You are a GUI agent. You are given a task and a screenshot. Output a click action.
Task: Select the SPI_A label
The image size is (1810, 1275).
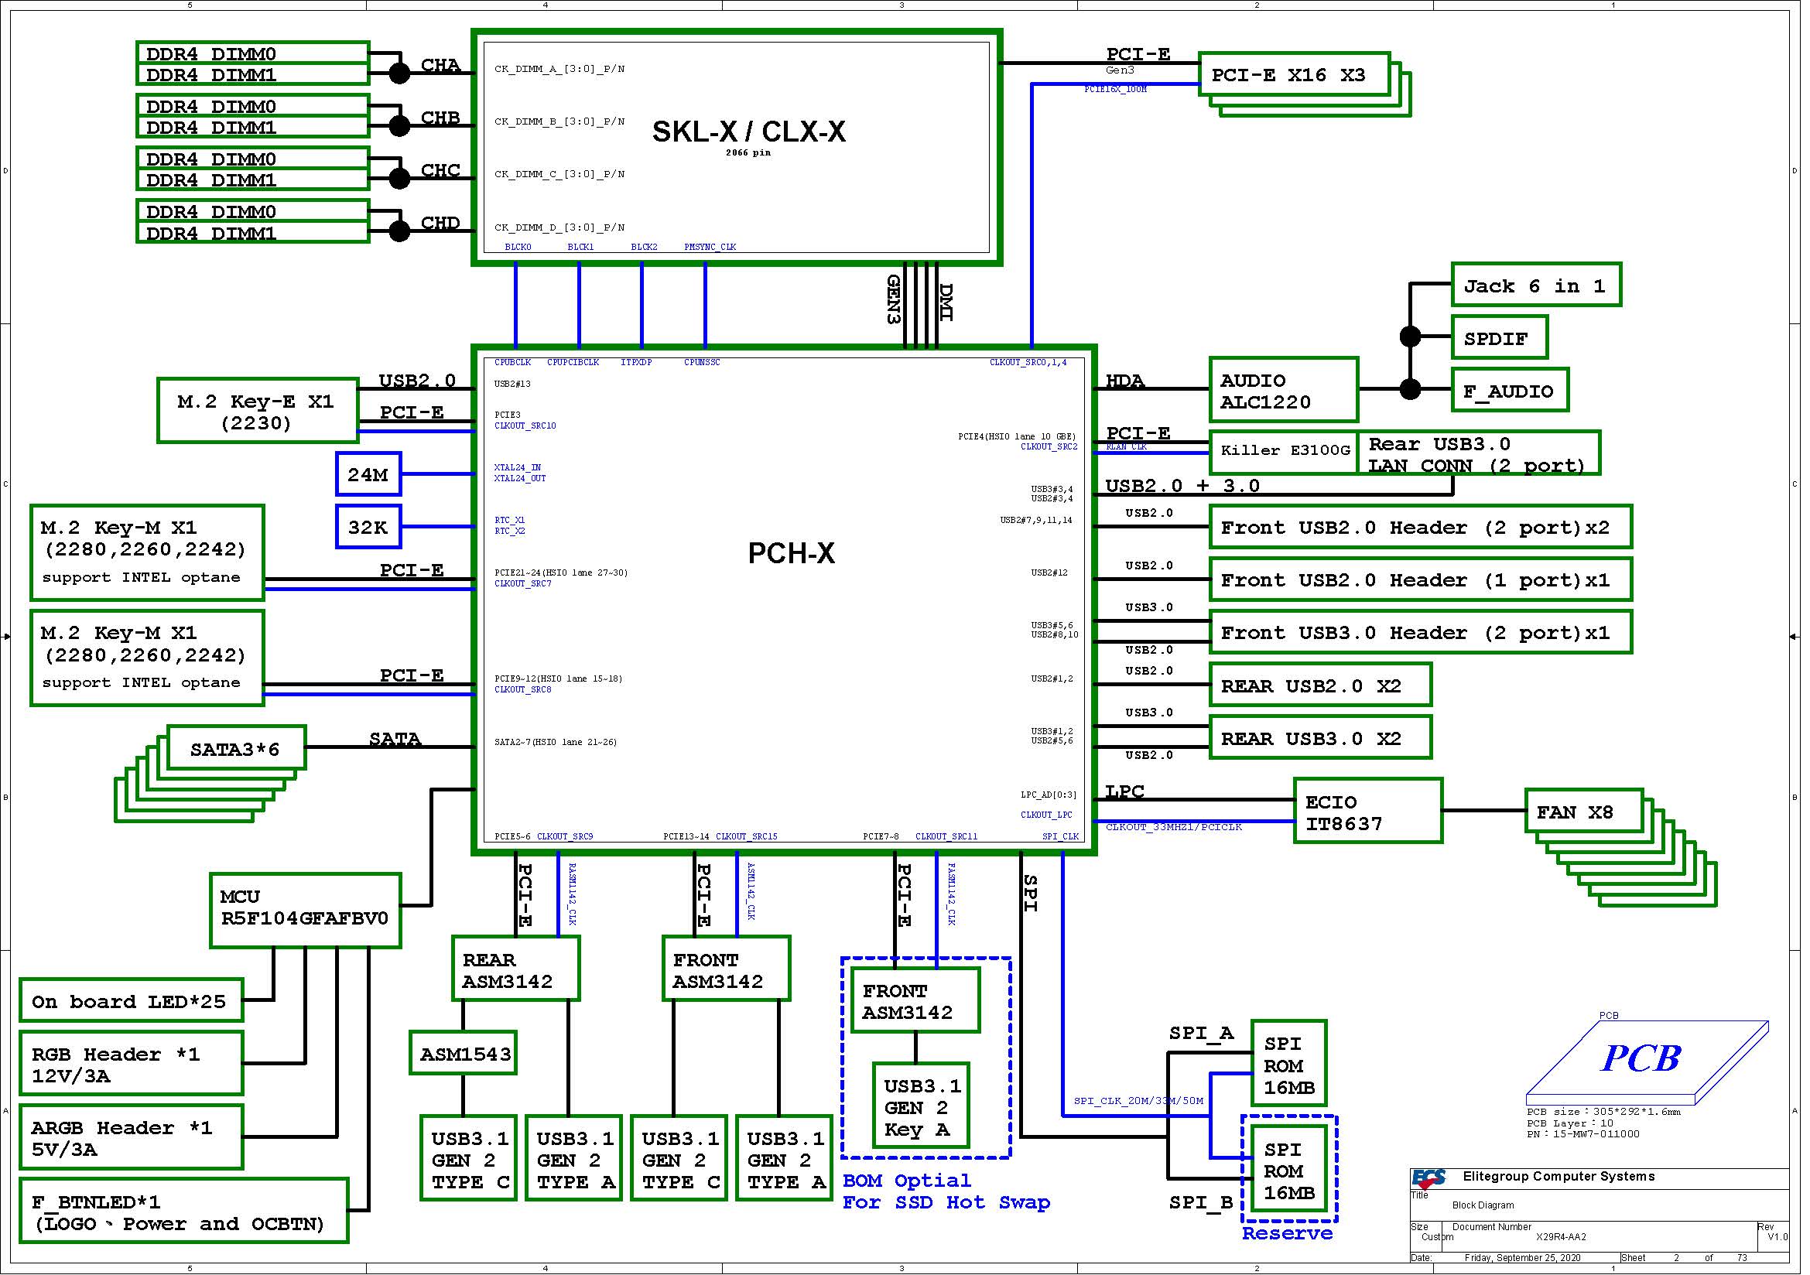click(x=1201, y=1033)
